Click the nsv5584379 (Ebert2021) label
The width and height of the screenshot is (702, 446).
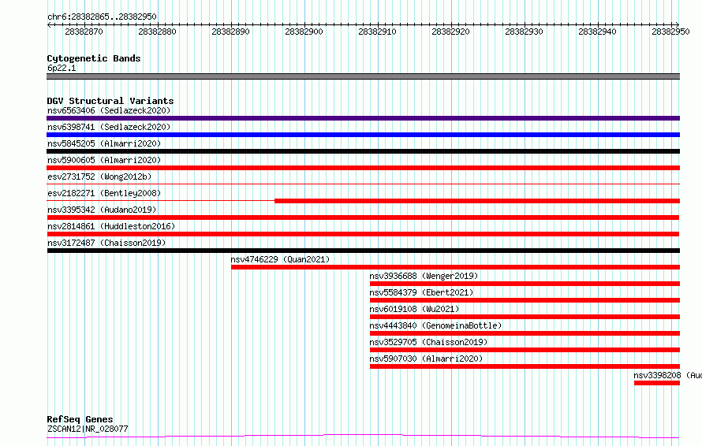[x=421, y=292]
